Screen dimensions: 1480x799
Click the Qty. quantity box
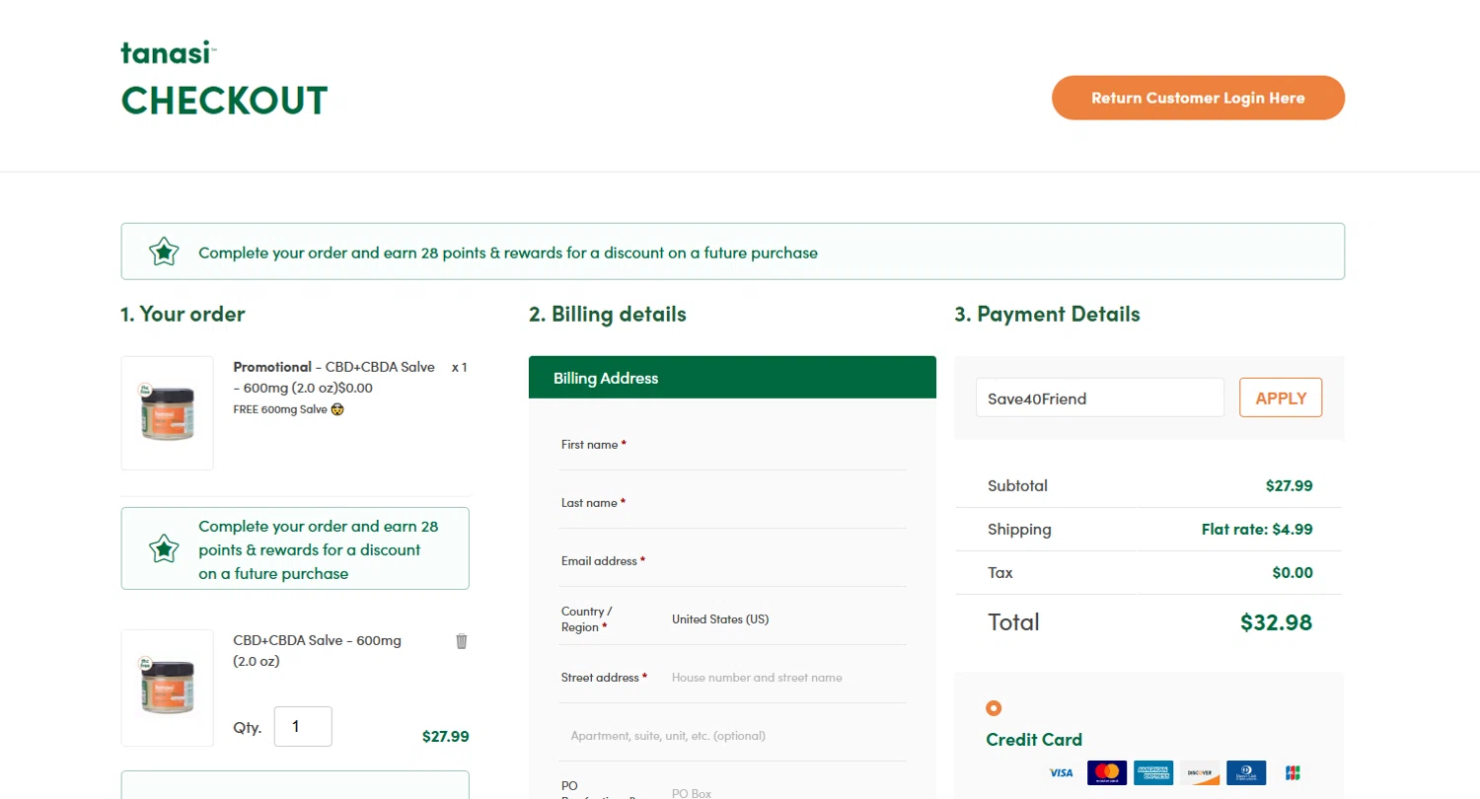303,727
